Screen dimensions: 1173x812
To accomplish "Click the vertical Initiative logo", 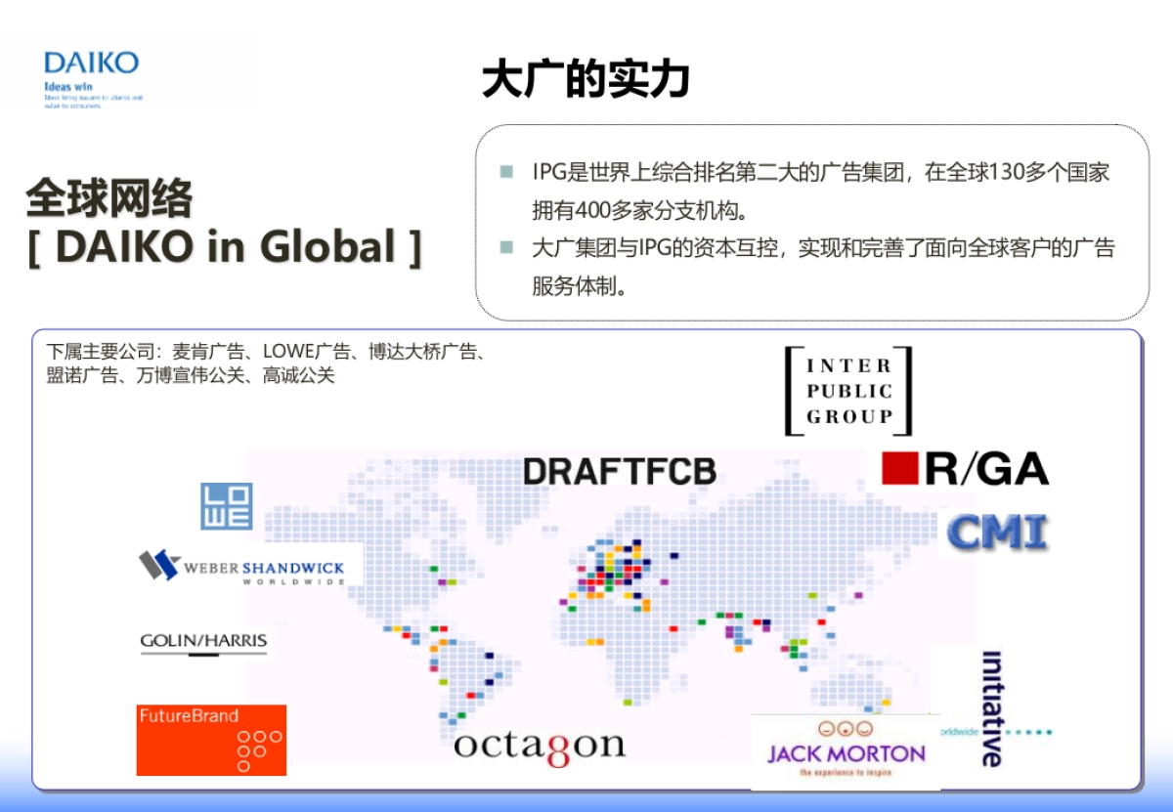I will coord(991,708).
